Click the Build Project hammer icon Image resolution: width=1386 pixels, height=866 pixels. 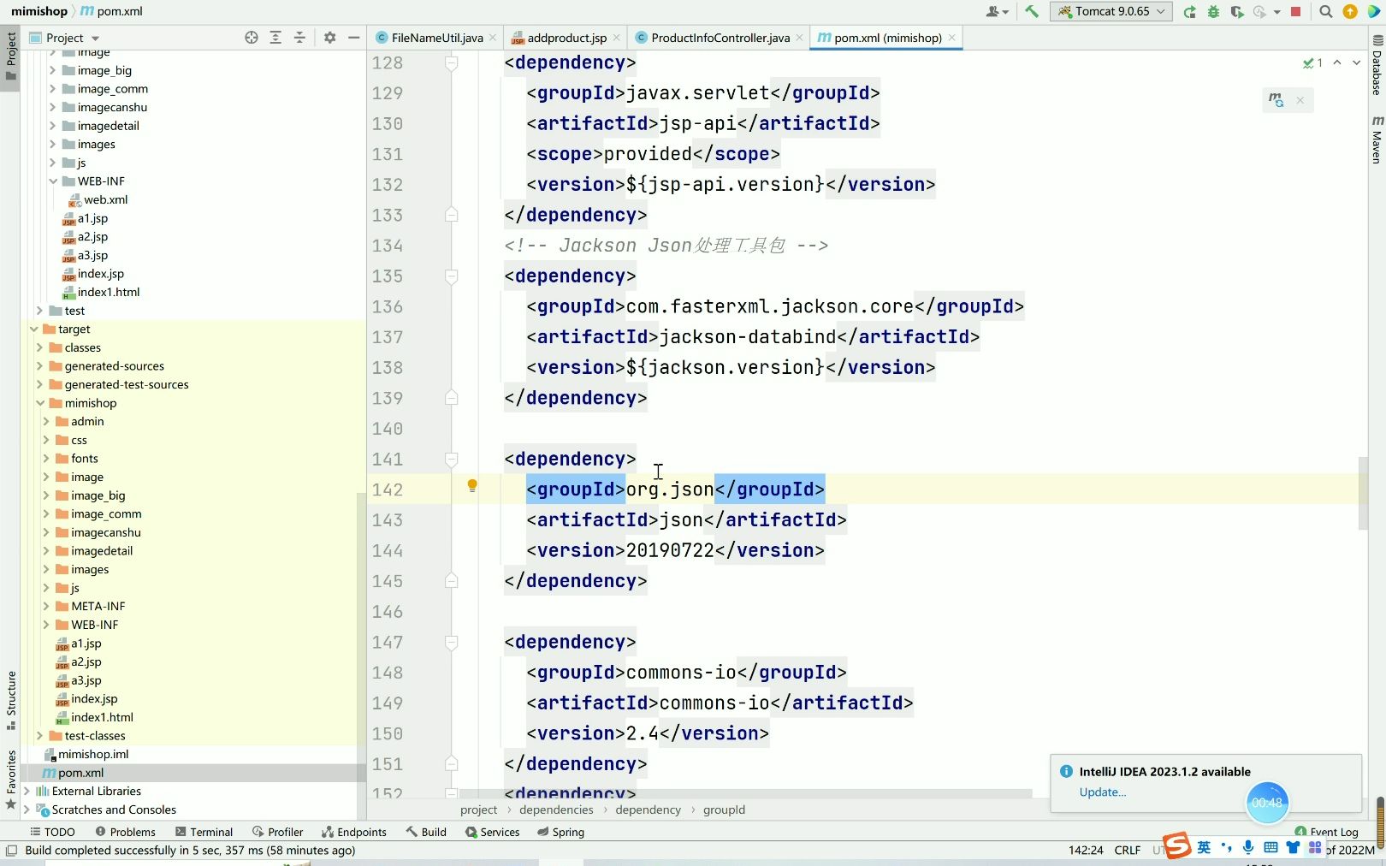(1032, 11)
